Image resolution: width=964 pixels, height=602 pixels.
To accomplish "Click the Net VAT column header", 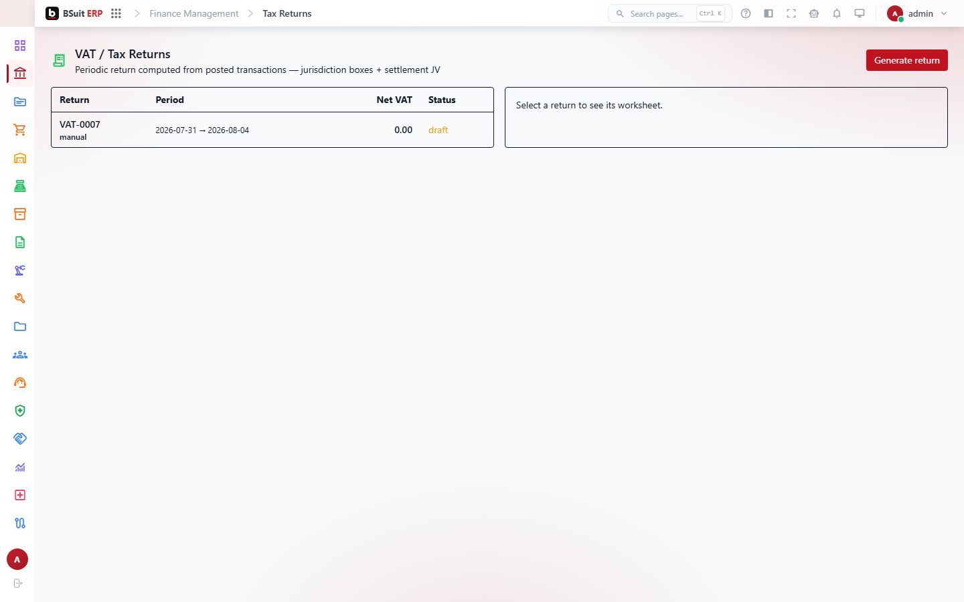I will 394,100.
